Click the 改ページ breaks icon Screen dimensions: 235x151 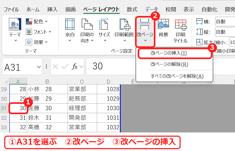pos(145,24)
